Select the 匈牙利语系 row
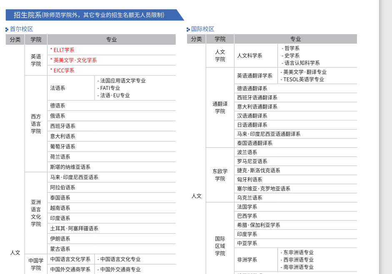Viewport: 392px width, 274px height. click(x=296, y=180)
